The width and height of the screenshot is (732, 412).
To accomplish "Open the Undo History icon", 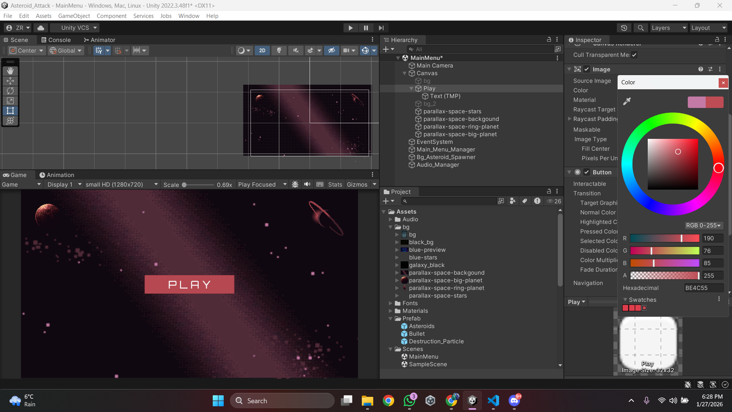I will tap(624, 28).
